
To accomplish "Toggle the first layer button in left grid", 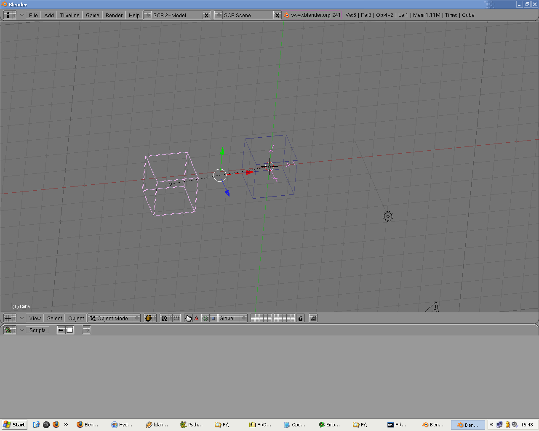I will click(x=253, y=316).
